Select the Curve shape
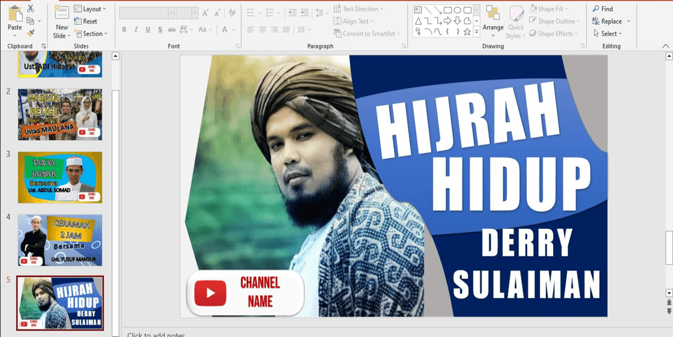This screenshot has width=673, height=337. click(x=438, y=31)
